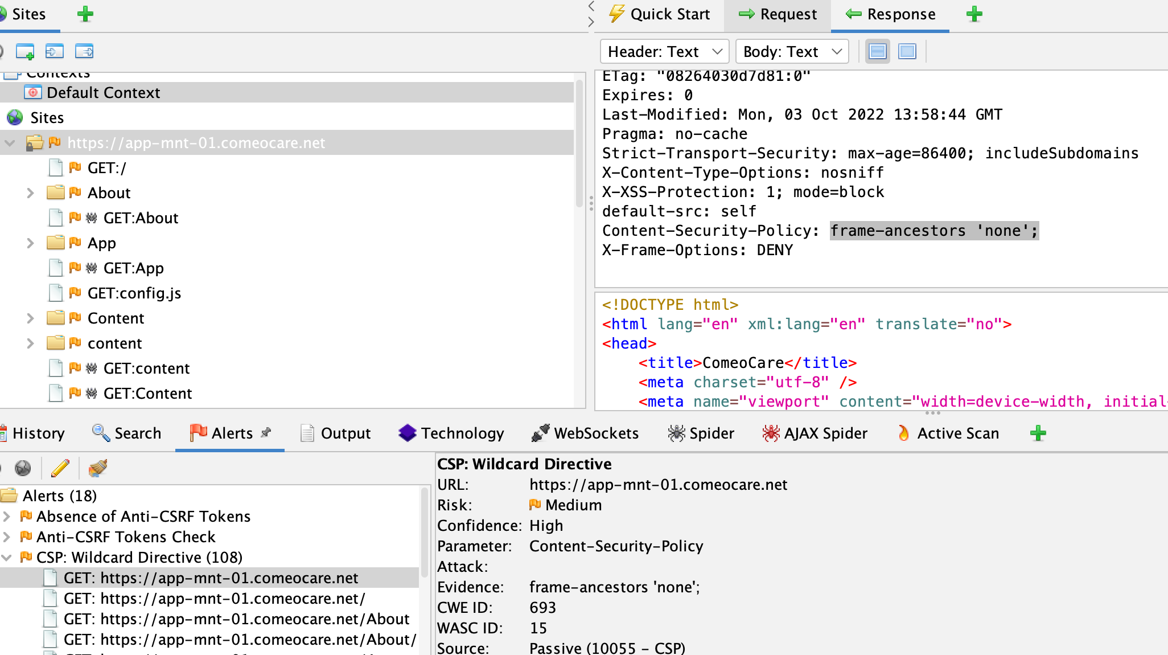This screenshot has width=1168, height=655.
Task: Select GET:config.js in the Sites tree
Action: pos(134,293)
